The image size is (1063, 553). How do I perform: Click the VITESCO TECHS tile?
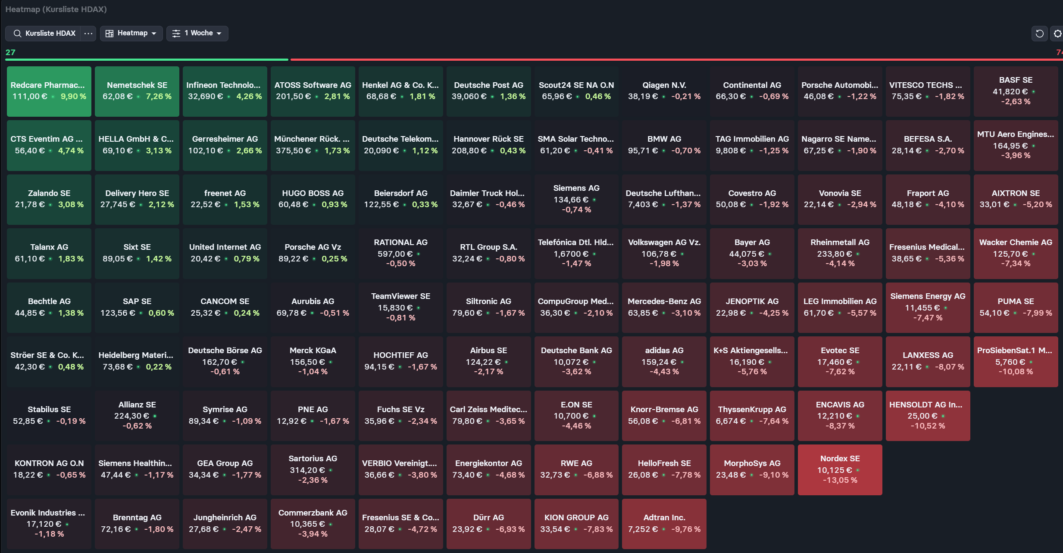click(928, 91)
